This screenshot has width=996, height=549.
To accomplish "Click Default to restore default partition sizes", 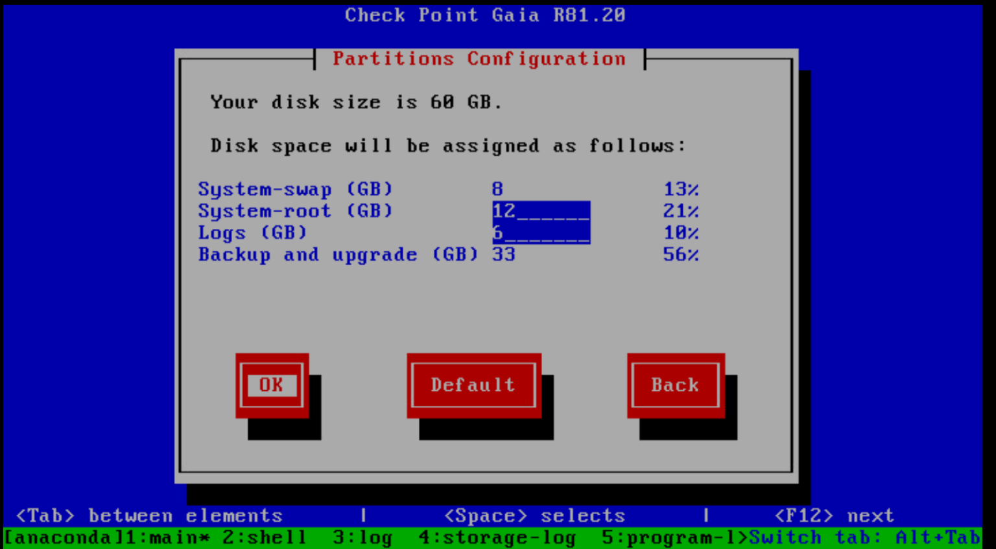I will [473, 385].
